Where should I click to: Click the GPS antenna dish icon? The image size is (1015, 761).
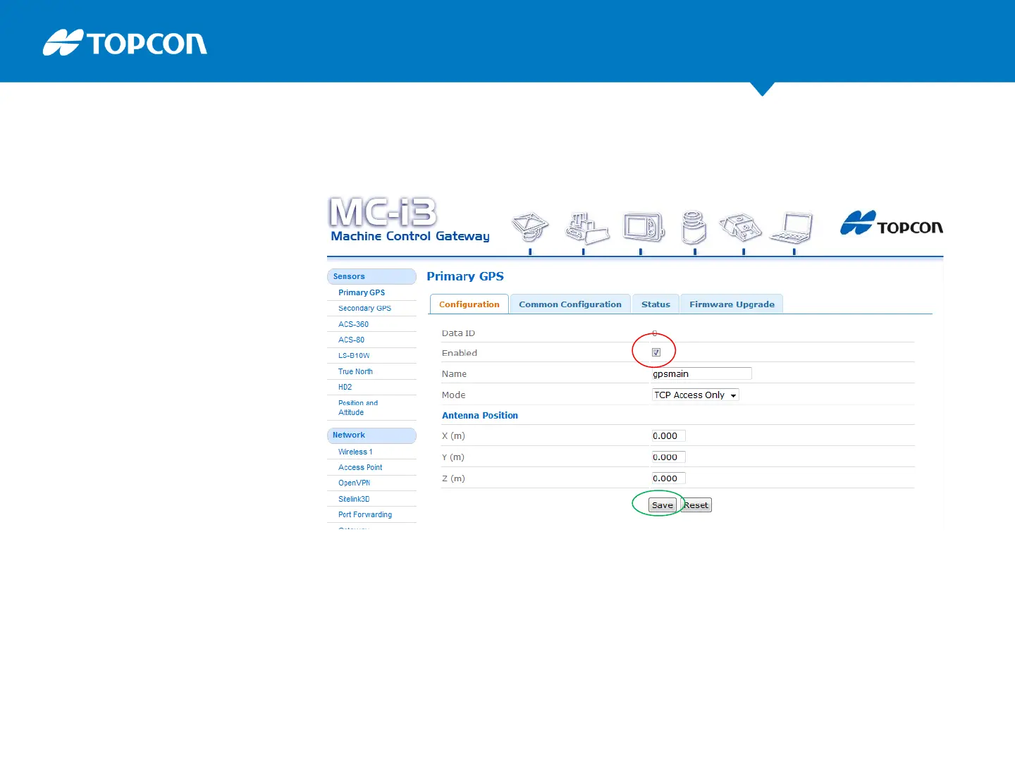[x=530, y=227]
